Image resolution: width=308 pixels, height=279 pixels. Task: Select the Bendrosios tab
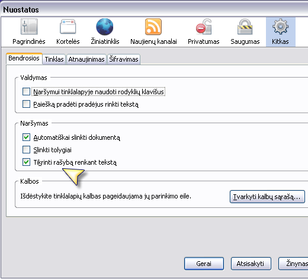24,58
